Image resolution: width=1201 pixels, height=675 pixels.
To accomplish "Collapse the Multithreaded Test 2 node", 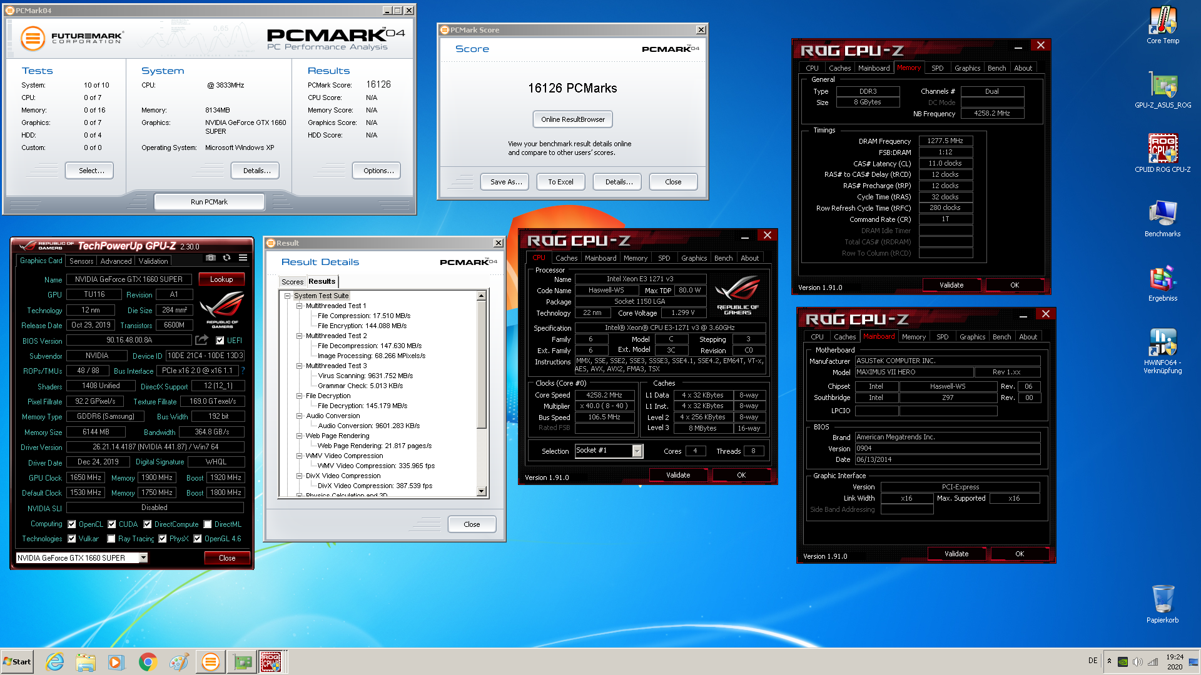I will click(300, 336).
